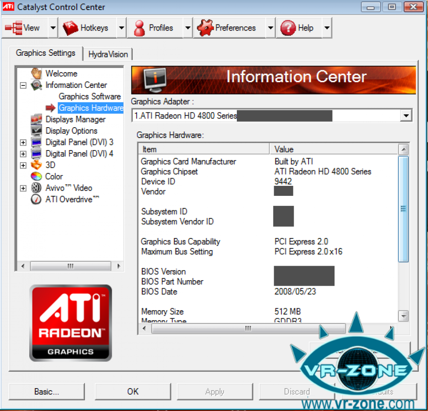The image size is (428, 411).
Task: Open the Profiles dropdown arrow
Action: coord(188,28)
